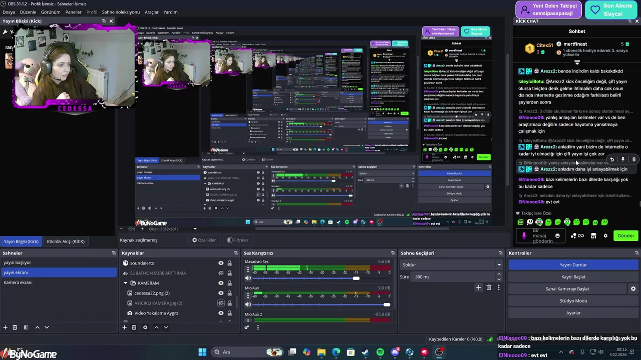641x360 pixels.
Task: Open the Filtreler button for source
Action: [238, 240]
